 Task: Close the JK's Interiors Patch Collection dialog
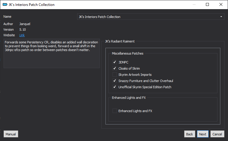[221, 4]
